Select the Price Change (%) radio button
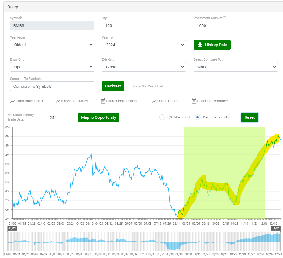283x258 pixels. 198,117
